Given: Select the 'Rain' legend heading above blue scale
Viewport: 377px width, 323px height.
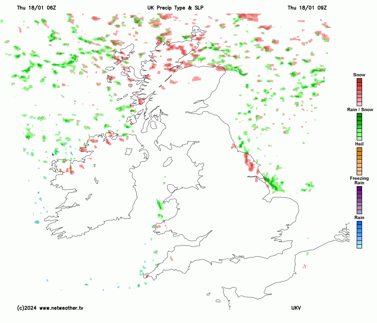Looking at the screenshot, I should (359, 217).
